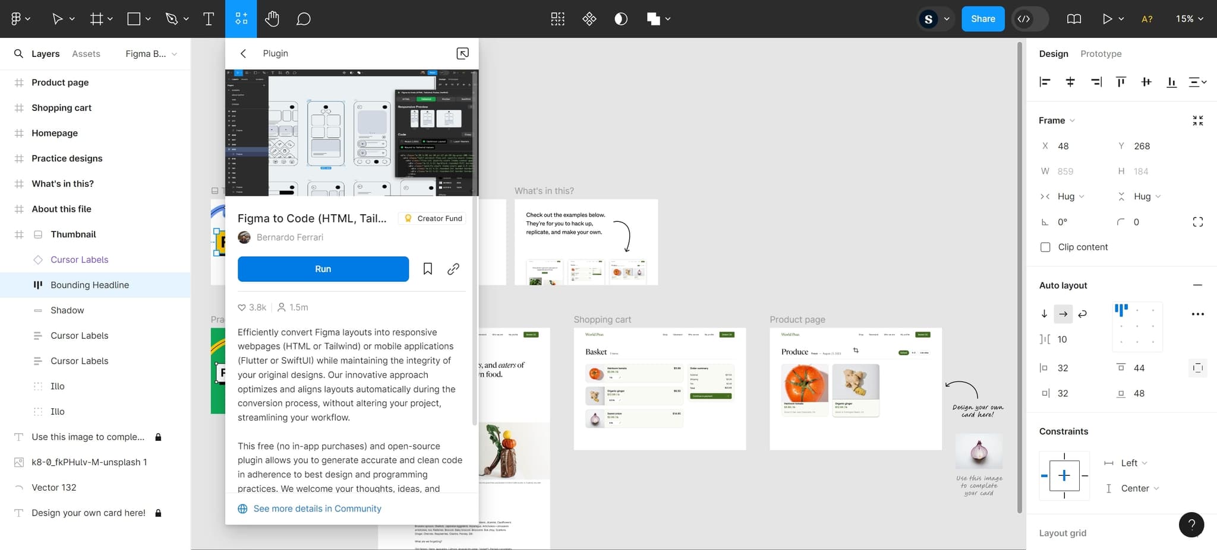Switch to the Prototype tab
The height and width of the screenshot is (550, 1217).
click(1101, 53)
